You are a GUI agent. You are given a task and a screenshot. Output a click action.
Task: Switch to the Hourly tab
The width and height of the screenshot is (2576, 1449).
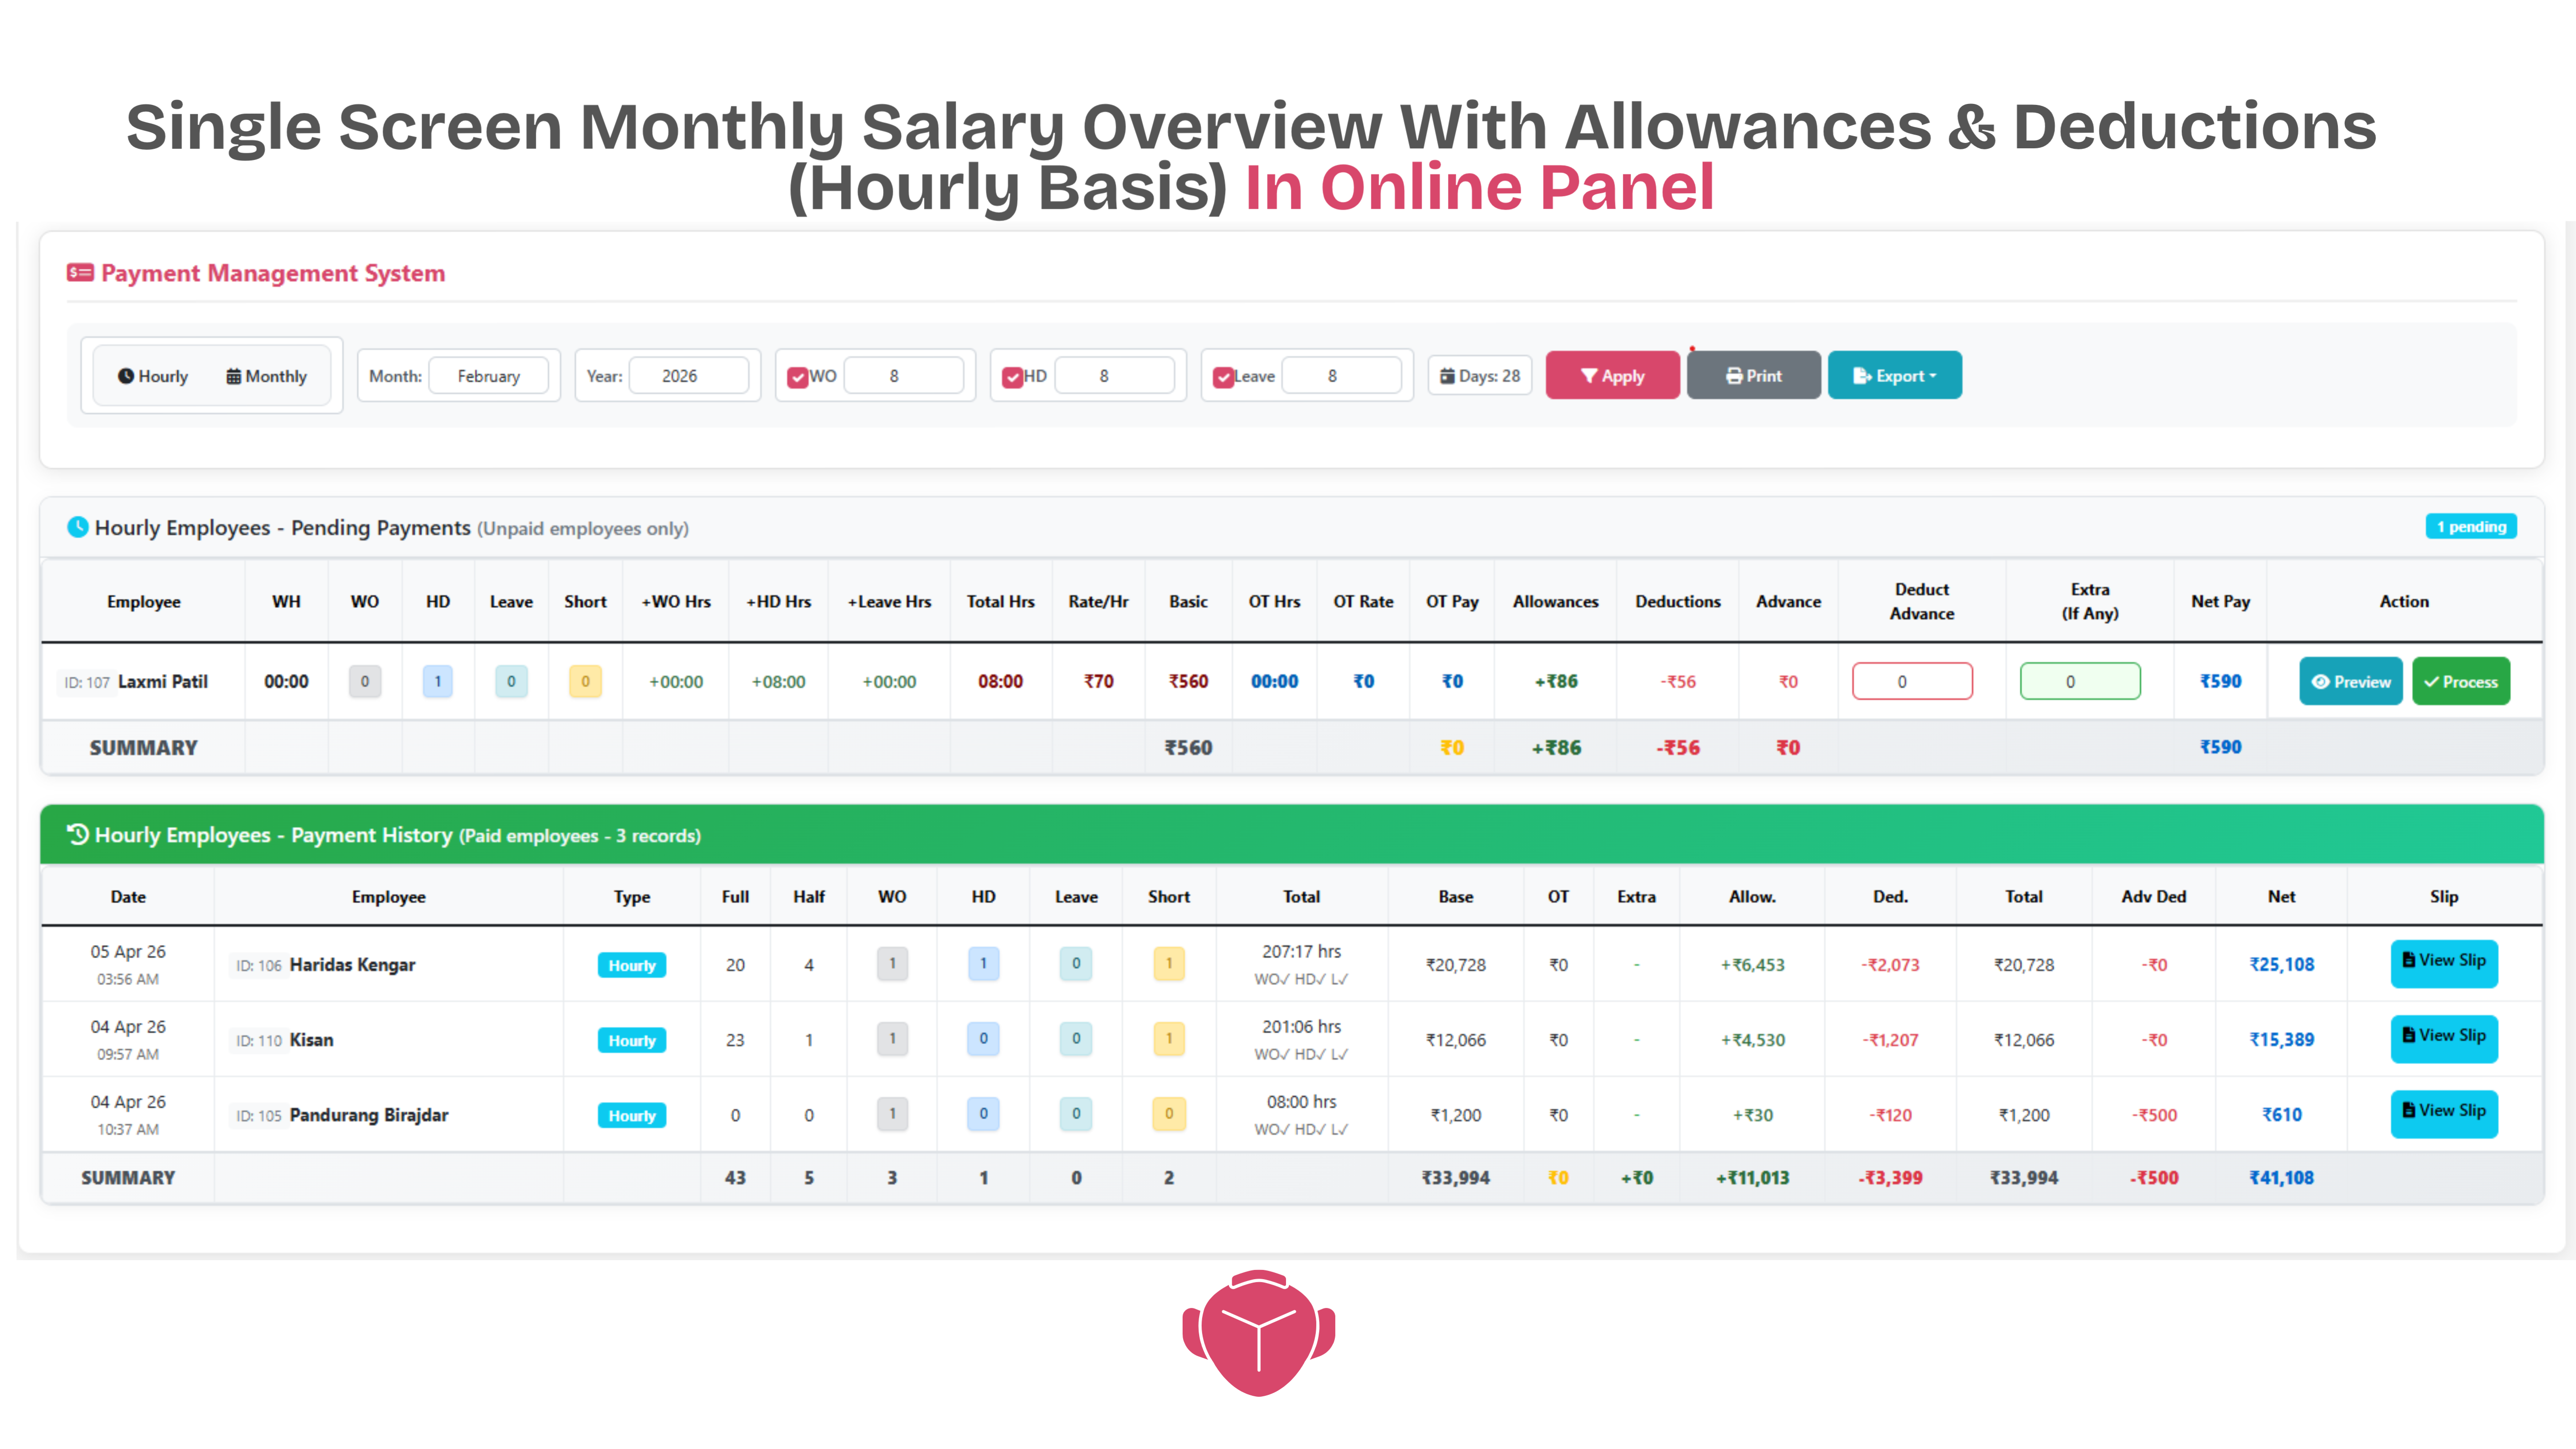pyautogui.click(x=153, y=376)
